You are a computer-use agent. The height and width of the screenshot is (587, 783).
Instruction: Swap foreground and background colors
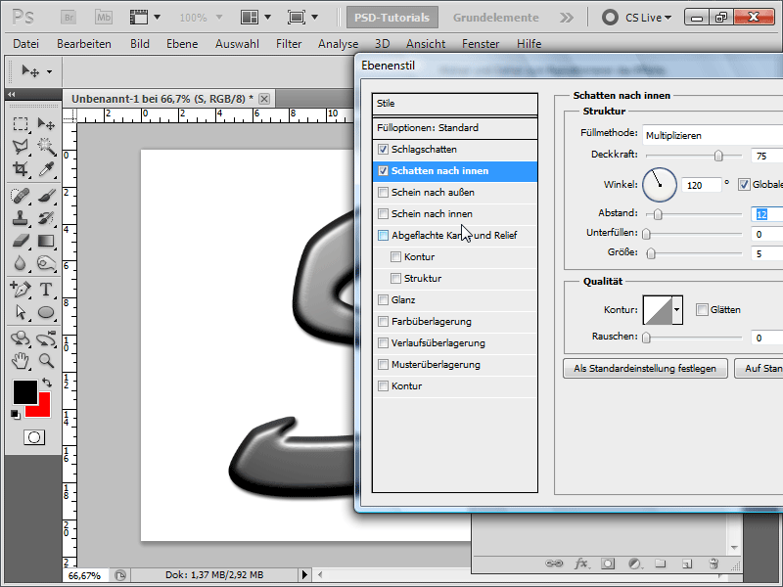point(47,384)
